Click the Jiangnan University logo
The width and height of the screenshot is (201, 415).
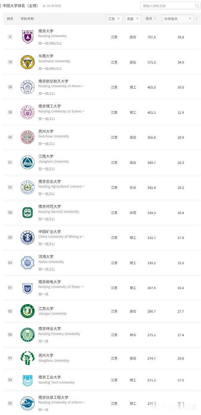[x=27, y=162]
